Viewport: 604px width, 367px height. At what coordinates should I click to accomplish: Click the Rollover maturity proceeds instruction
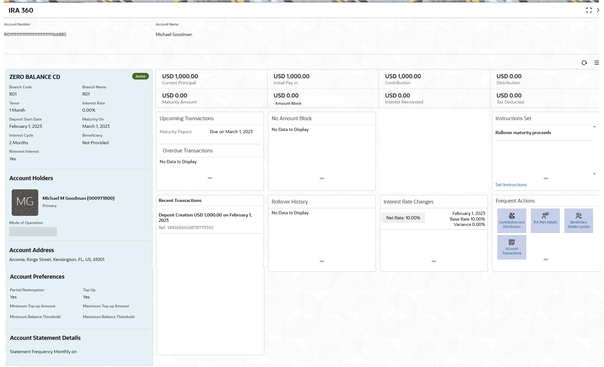(x=523, y=133)
